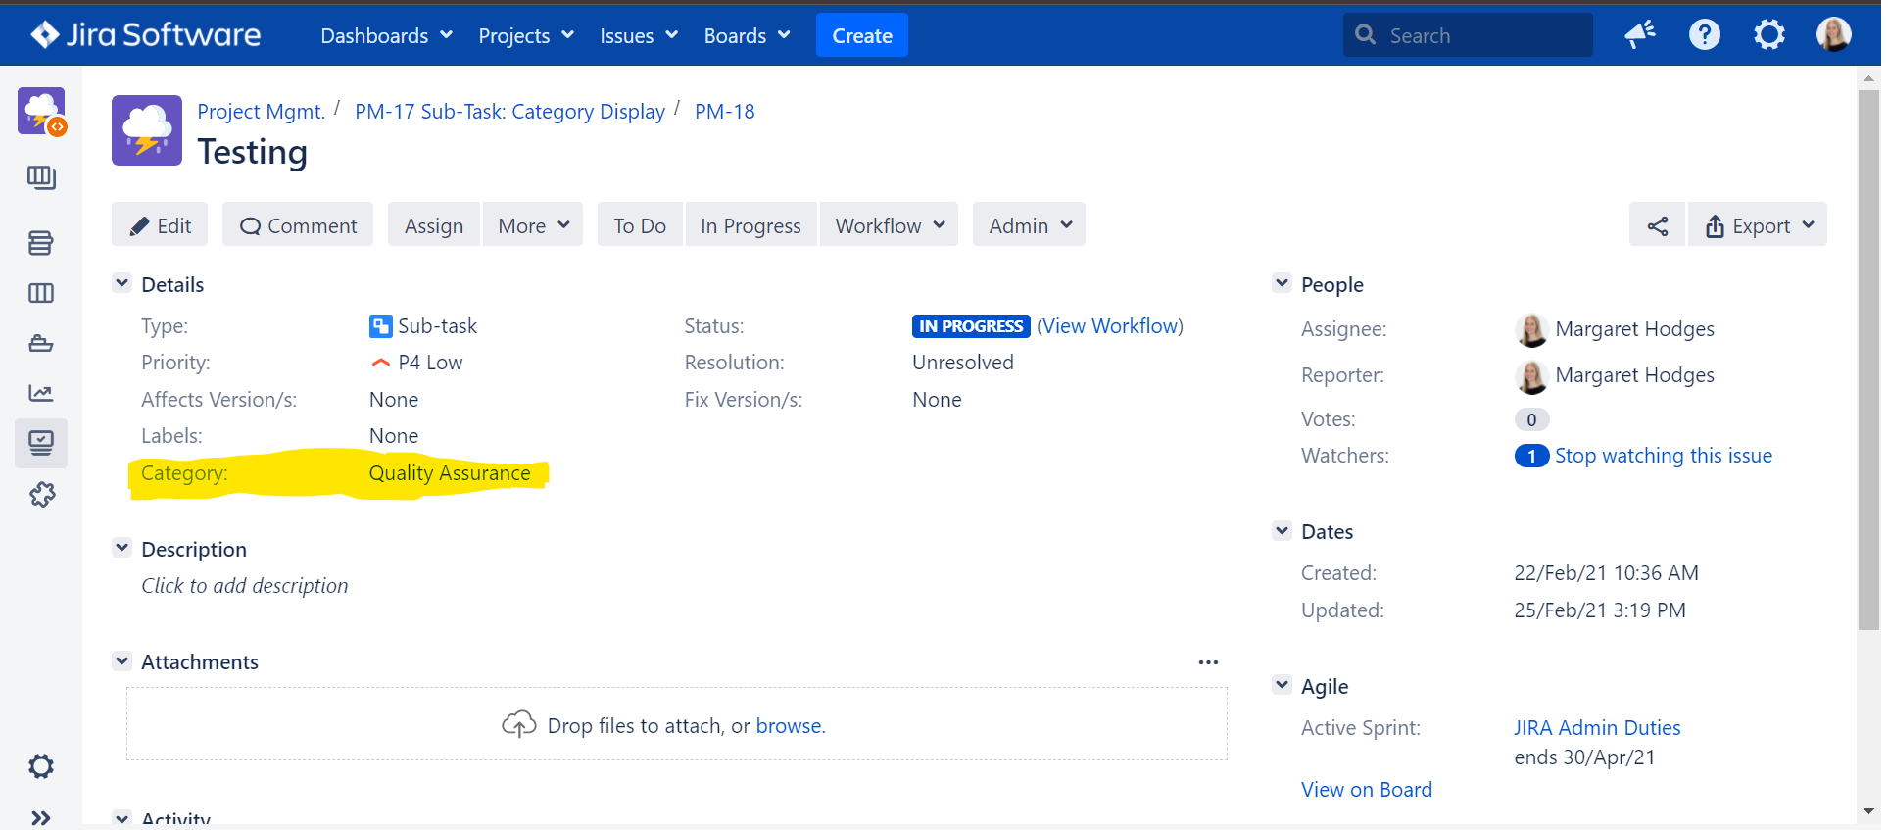Open the More dropdown

[533, 225]
